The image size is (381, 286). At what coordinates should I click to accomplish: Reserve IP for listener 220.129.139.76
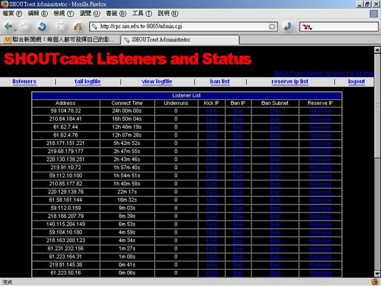pyautogui.click(x=320, y=192)
